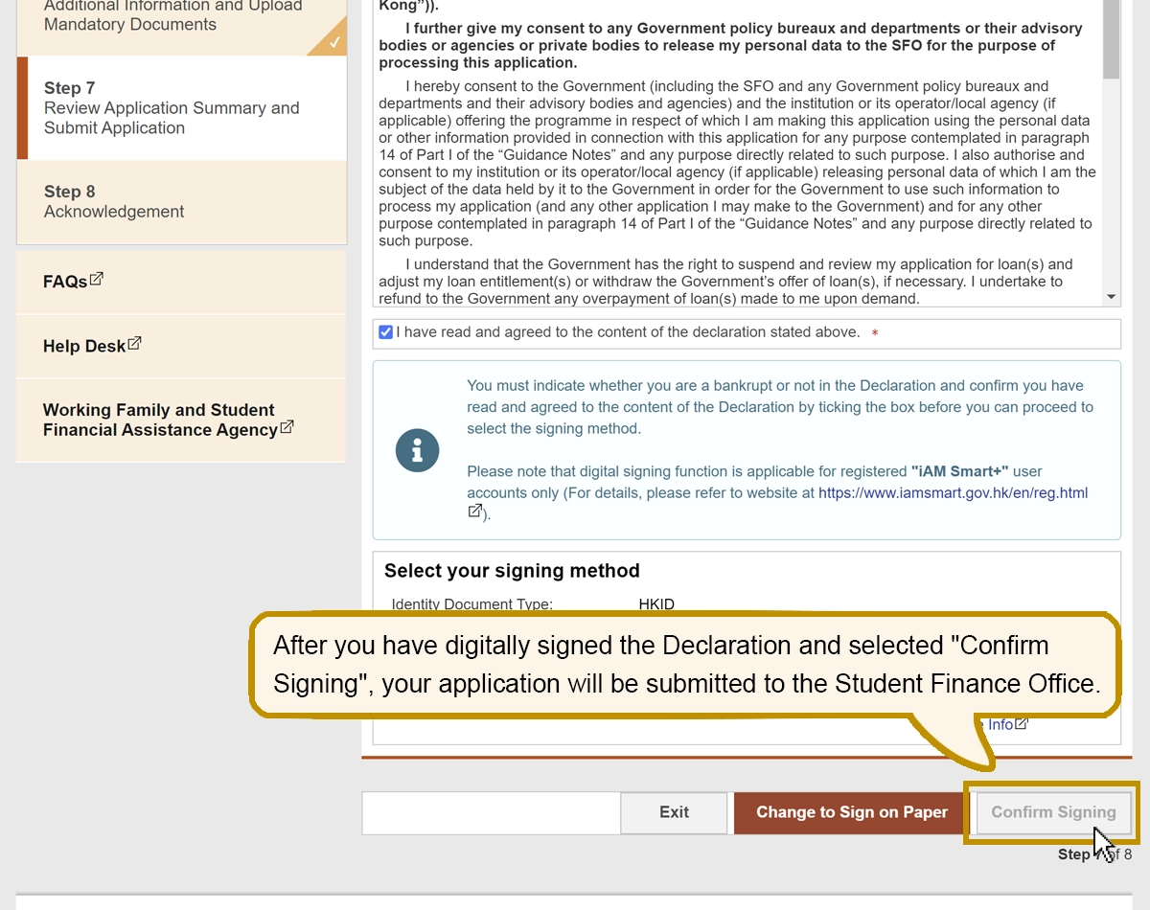
Task: Open the iamsmart.gov.hk registration link
Action: 953,493
